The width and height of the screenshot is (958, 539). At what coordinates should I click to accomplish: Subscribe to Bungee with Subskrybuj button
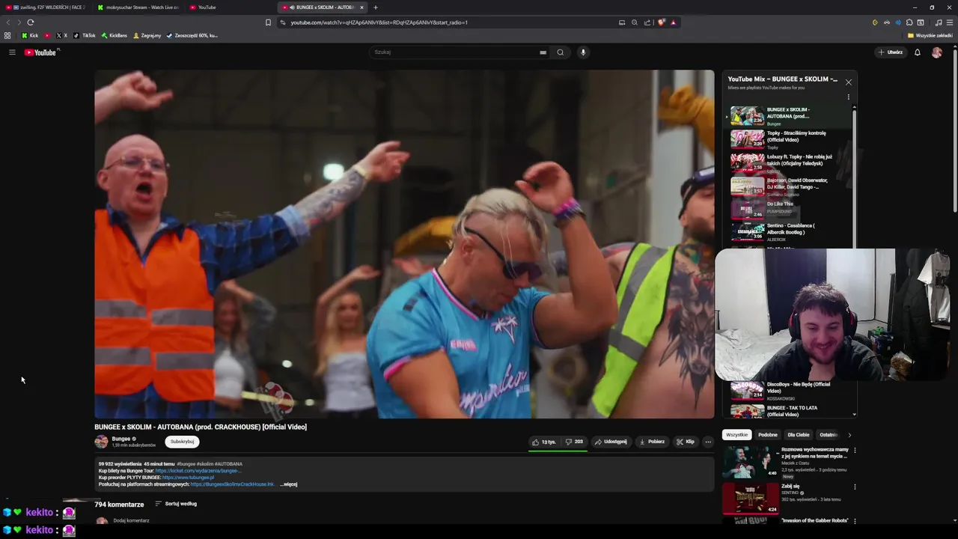182,442
